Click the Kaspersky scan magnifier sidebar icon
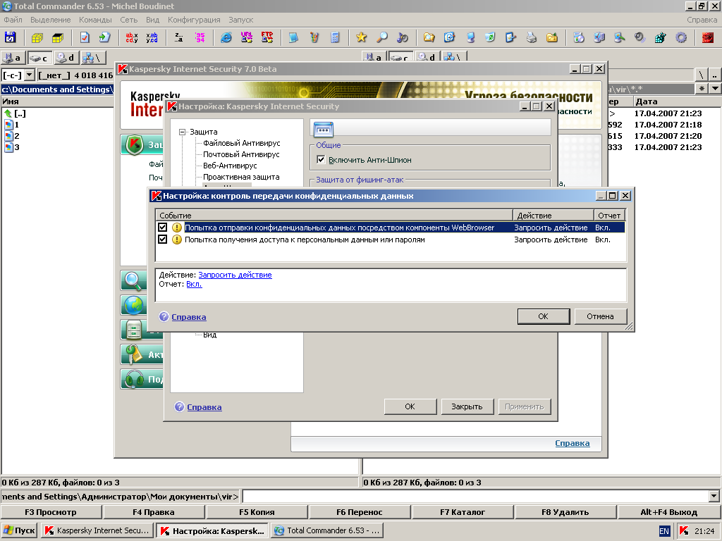Viewport: 722px width, 541px height. [x=133, y=280]
